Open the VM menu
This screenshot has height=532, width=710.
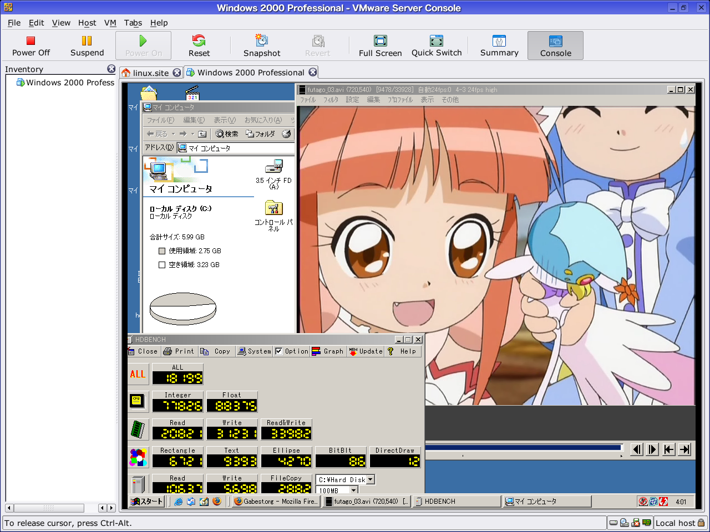click(110, 23)
